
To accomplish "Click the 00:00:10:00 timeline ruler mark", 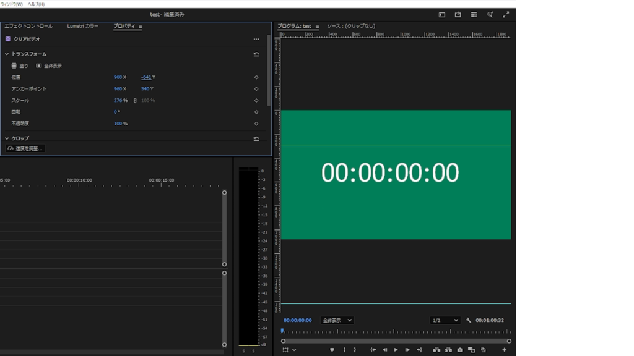I will [79, 180].
